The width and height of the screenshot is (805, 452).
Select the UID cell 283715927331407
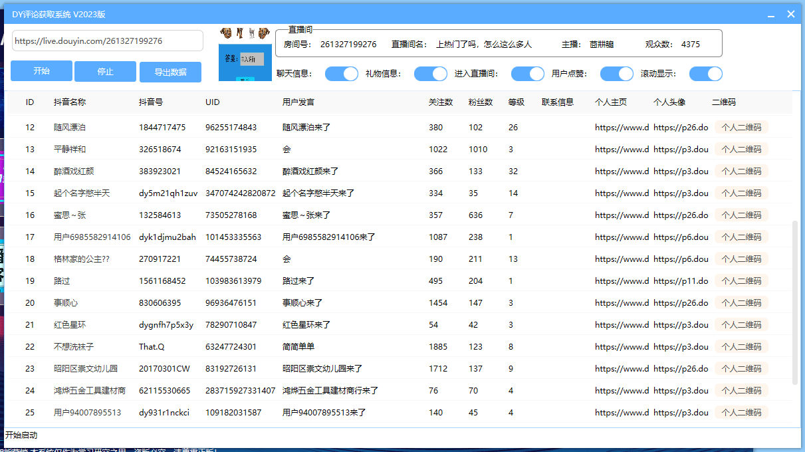(240, 390)
